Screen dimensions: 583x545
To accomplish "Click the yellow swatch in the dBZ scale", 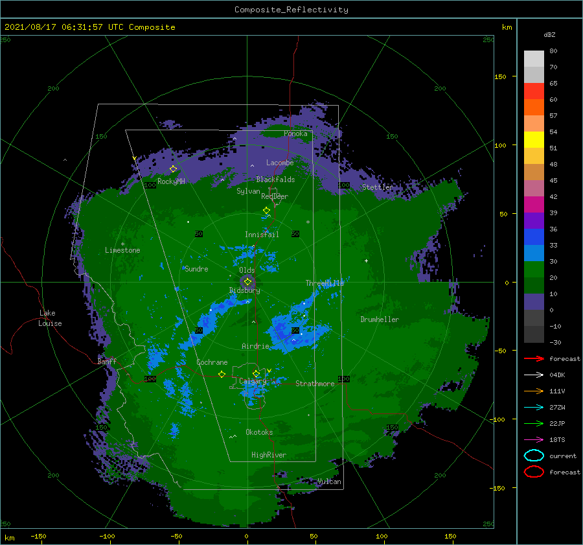I will (534, 139).
